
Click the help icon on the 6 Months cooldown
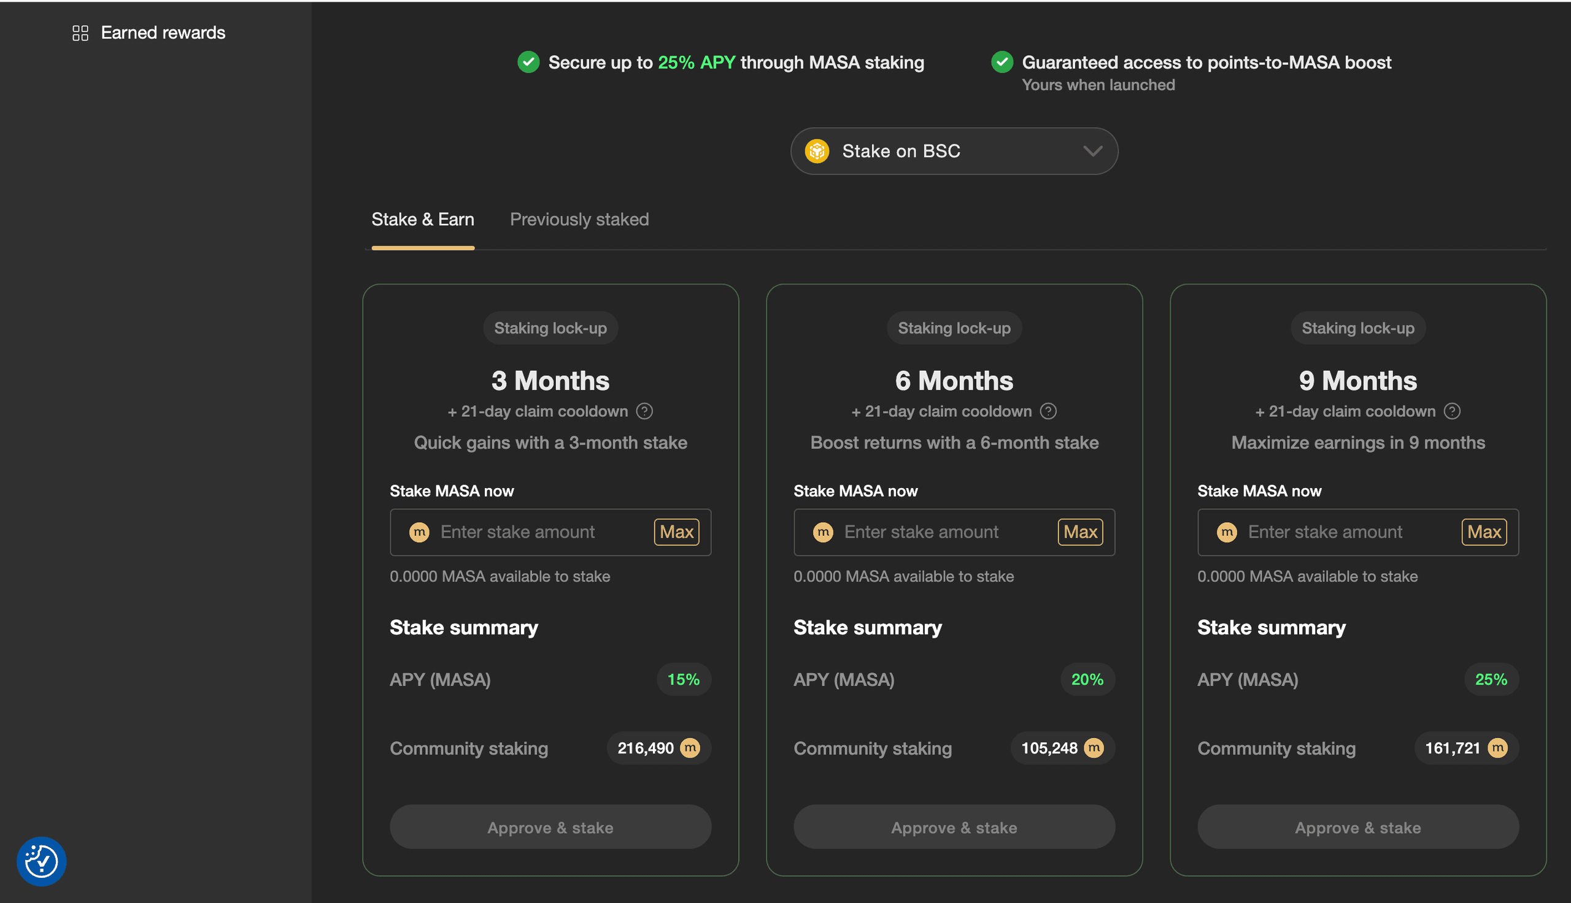click(1048, 411)
